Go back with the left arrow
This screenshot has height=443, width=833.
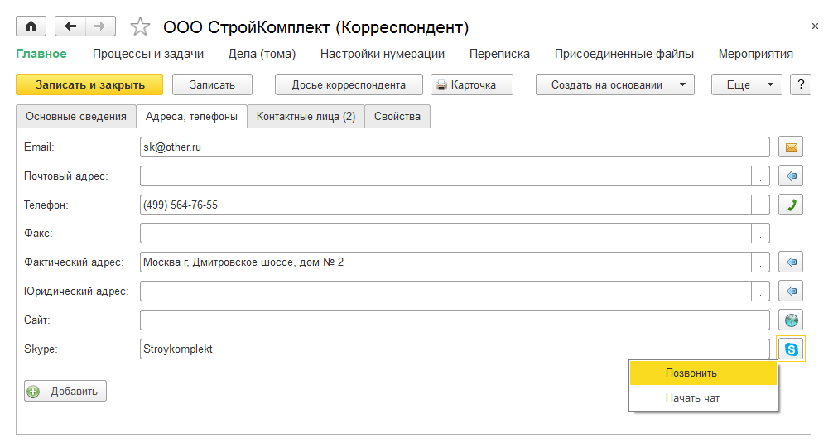[70, 26]
